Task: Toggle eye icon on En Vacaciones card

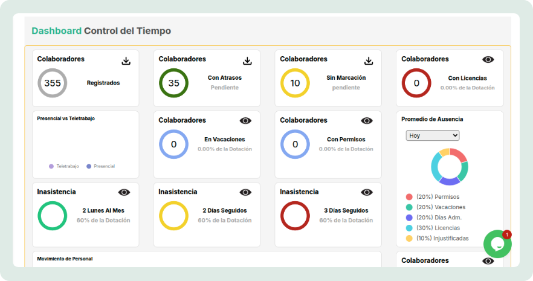Action: (245, 120)
